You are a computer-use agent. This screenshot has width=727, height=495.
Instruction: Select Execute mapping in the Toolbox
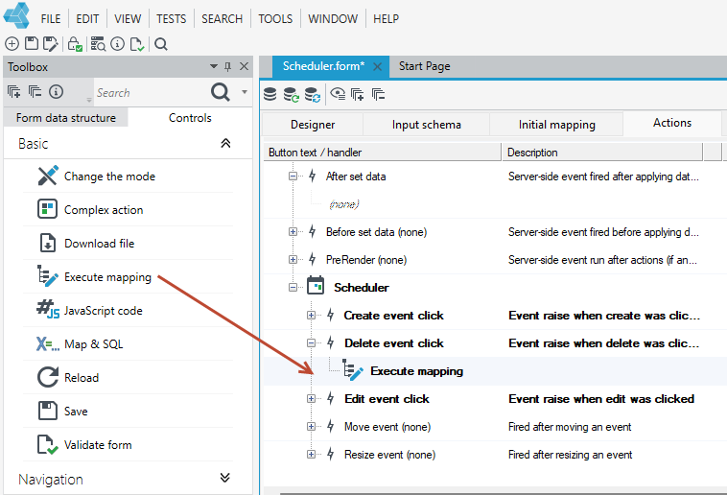coord(128,277)
